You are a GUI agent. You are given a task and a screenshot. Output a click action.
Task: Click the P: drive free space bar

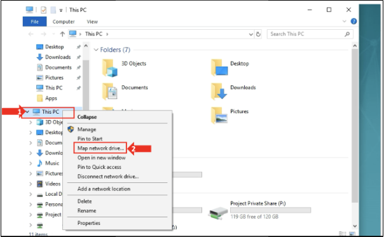(x=270, y=210)
